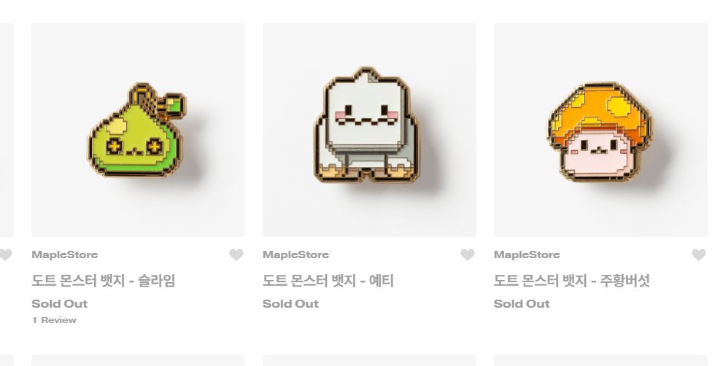
Task: Favorite the 예티 badge with heart icon
Action: 467,254
